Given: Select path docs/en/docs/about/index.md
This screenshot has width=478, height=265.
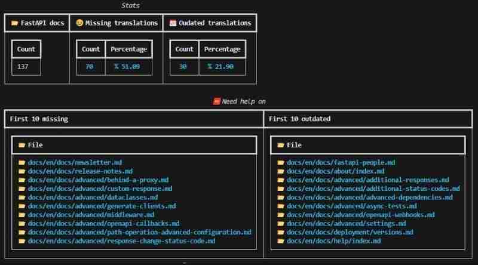Looking at the screenshot, I should click(x=336, y=171).
